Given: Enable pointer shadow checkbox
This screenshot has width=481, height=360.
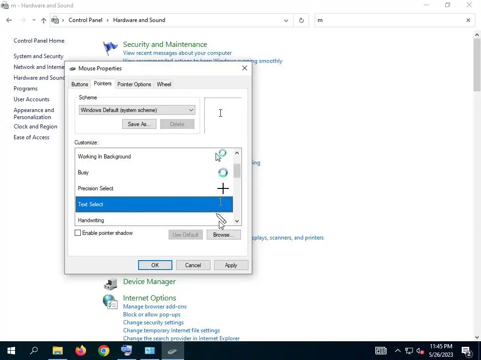Looking at the screenshot, I should [78, 233].
